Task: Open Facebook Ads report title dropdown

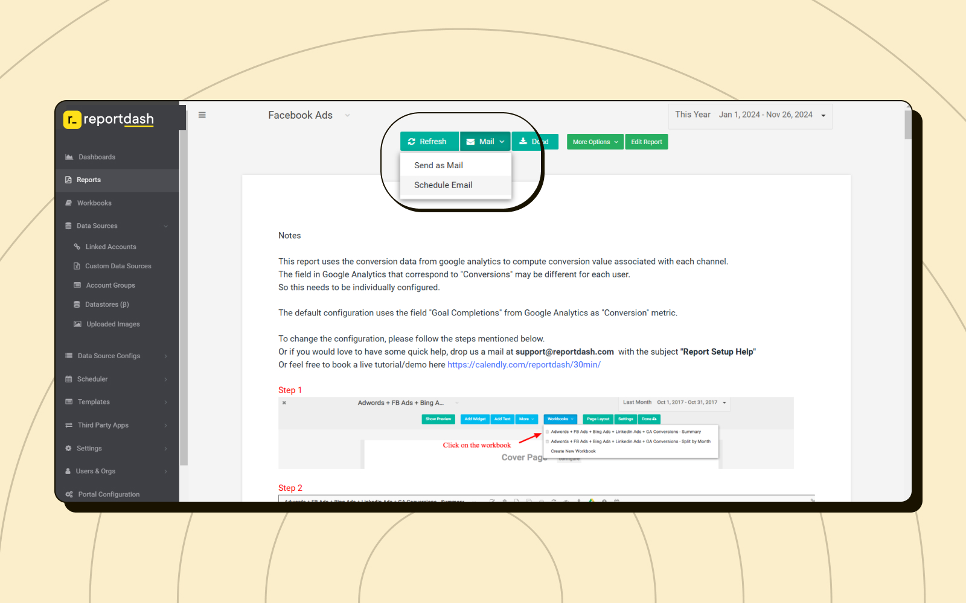Action: [x=347, y=115]
